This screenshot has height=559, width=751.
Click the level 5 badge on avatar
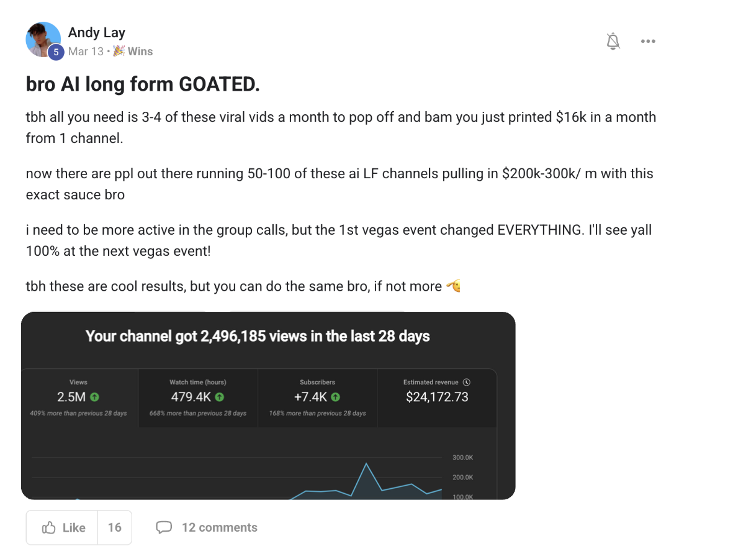pyautogui.click(x=56, y=52)
